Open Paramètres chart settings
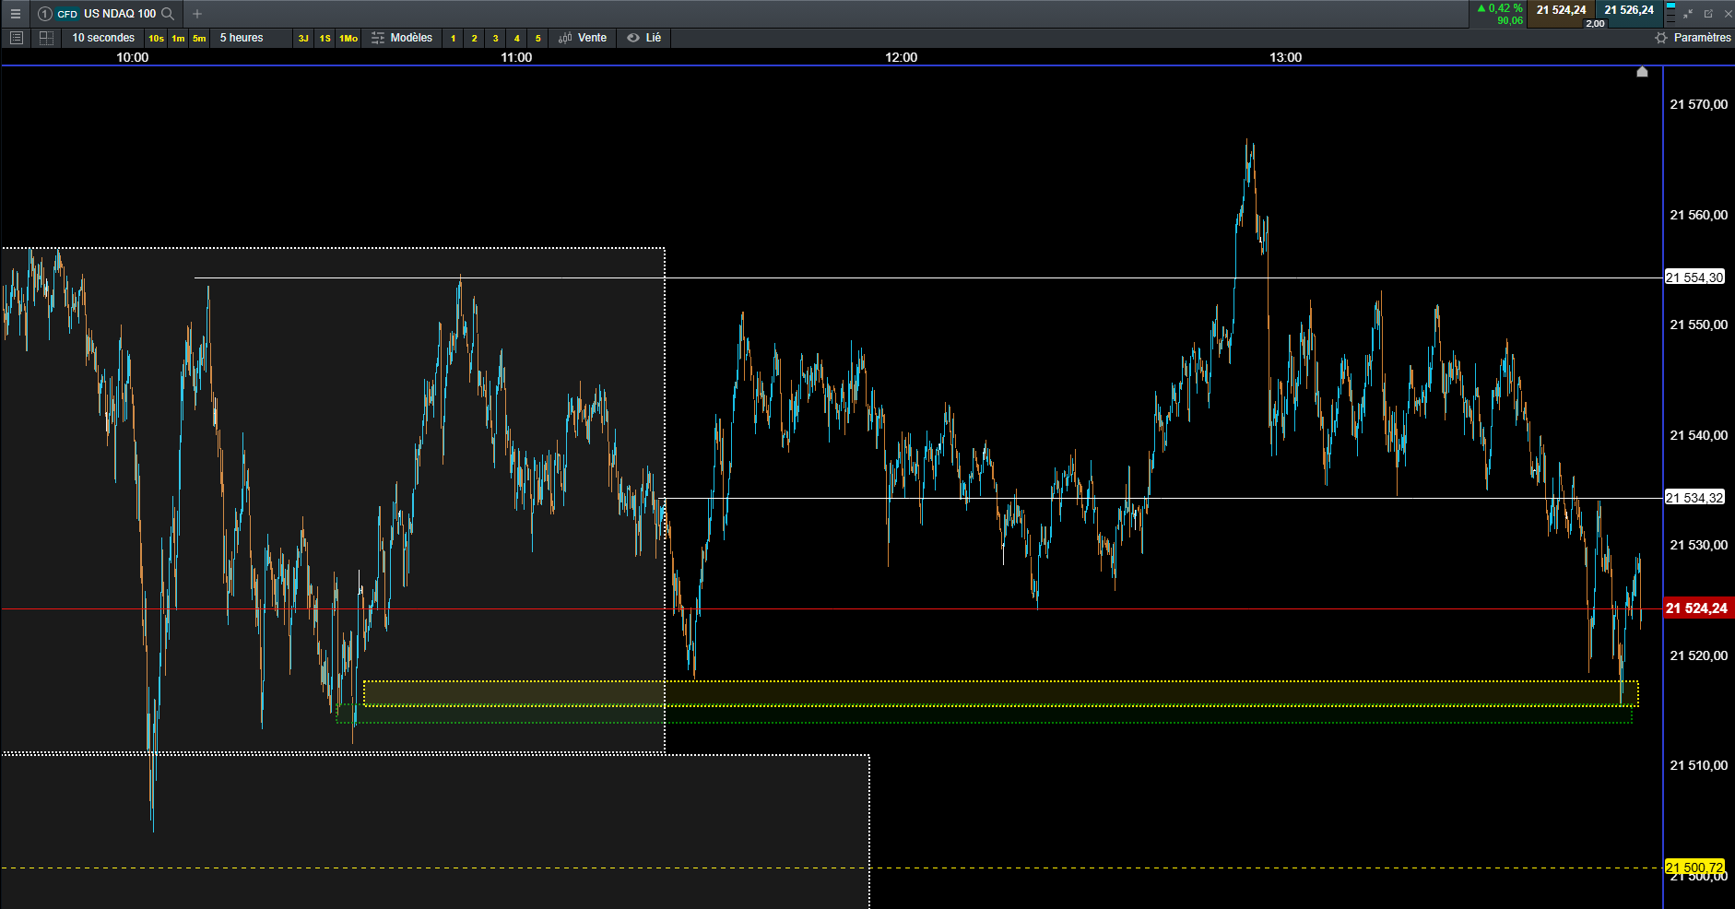1735x909 pixels. tap(1694, 38)
